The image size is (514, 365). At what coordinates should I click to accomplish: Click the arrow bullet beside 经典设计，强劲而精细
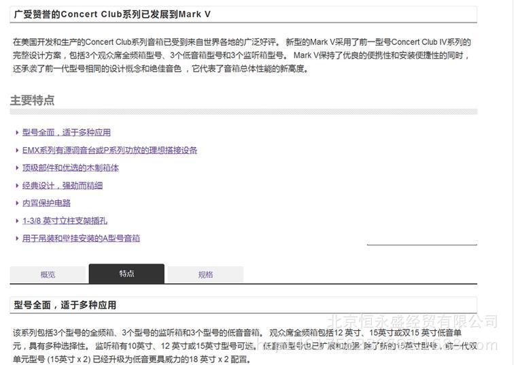pyautogui.click(x=17, y=186)
